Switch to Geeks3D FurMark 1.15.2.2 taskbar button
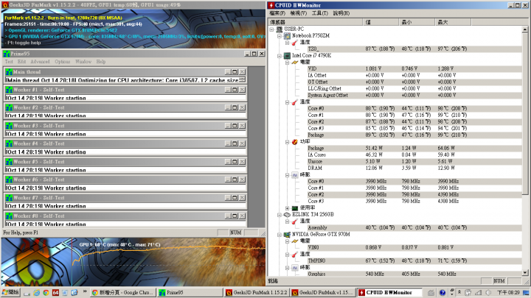This screenshot has width=531, height=298. [257, 293]
